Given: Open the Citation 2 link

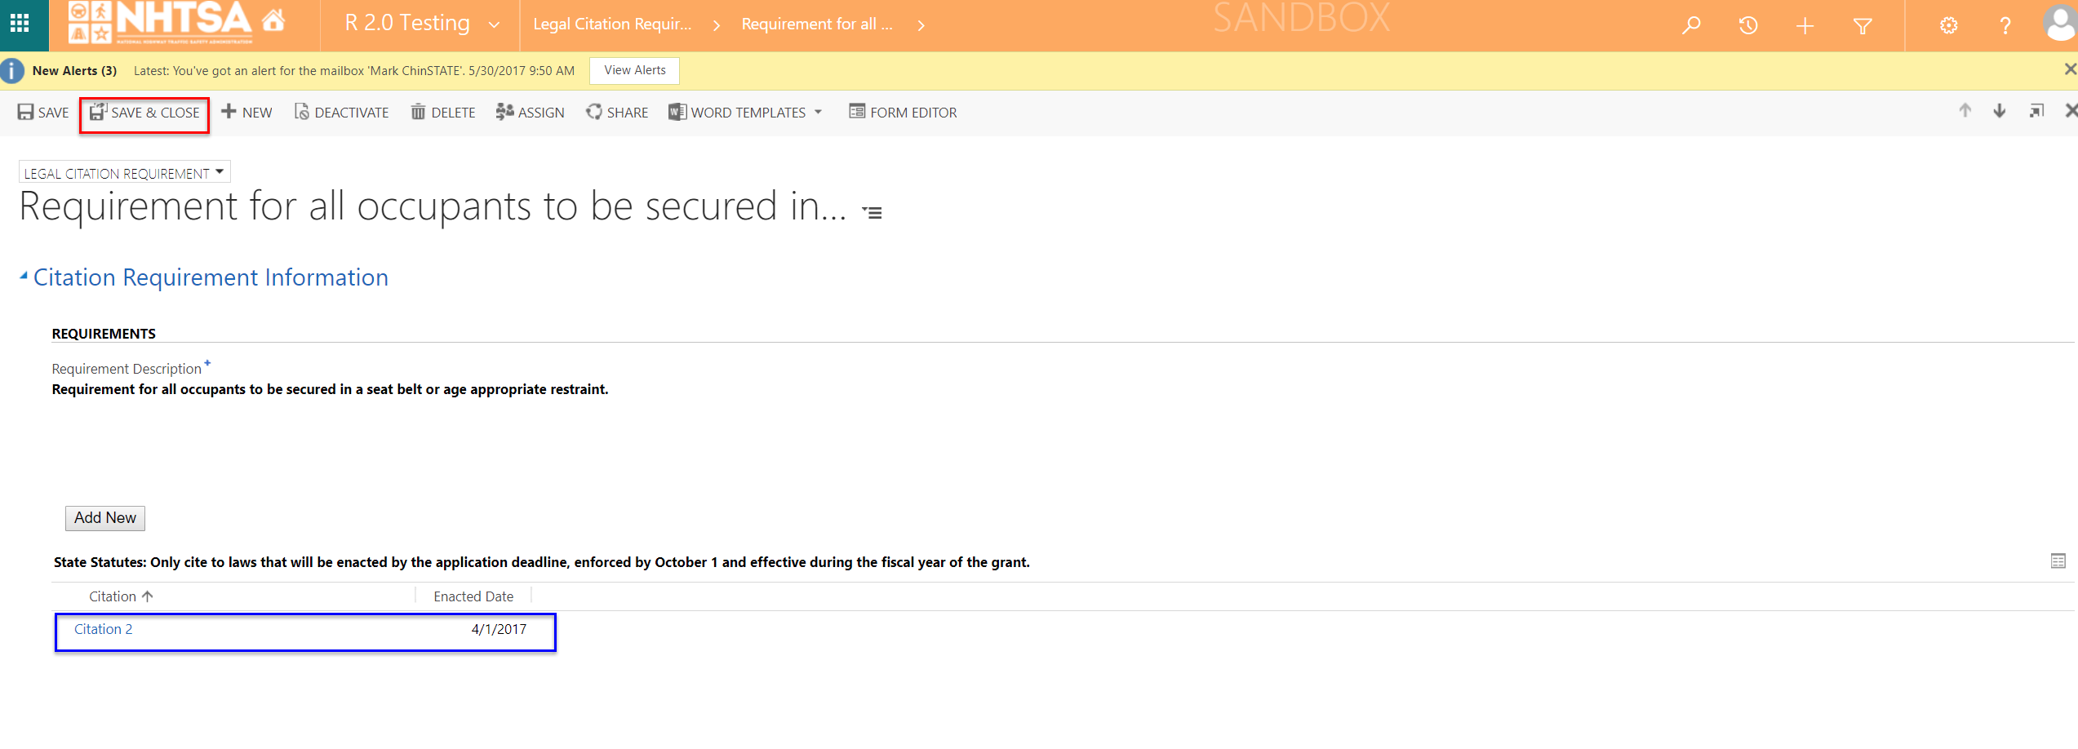Looking at the screenshot, I should coord(103,629).
